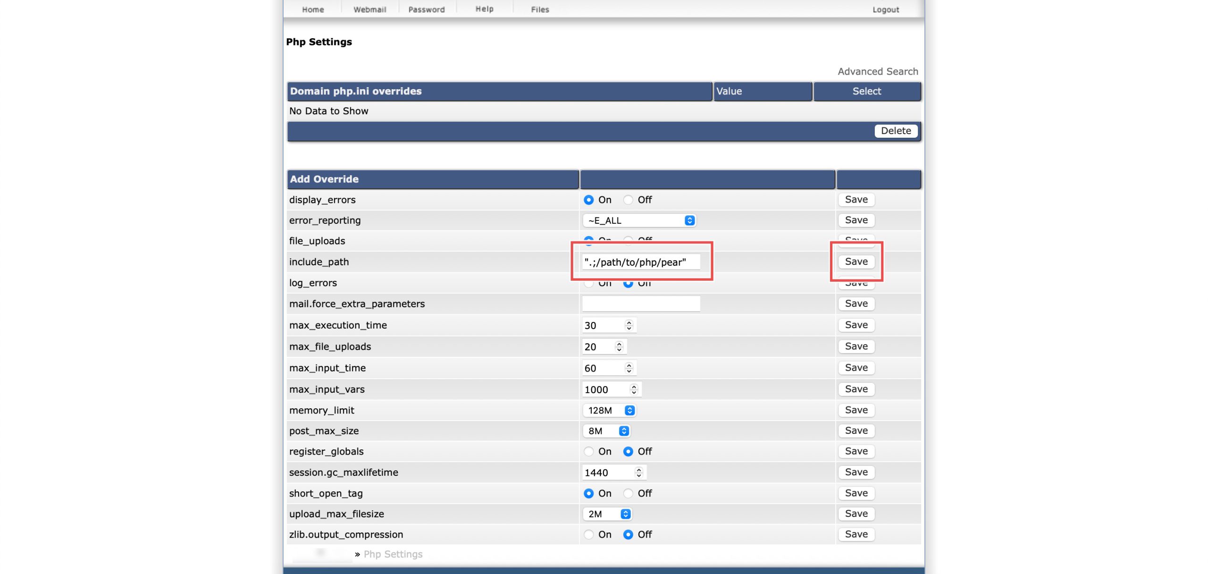
Task: Click stepper arrows on max_input_vars field
Action: [634, 389]
